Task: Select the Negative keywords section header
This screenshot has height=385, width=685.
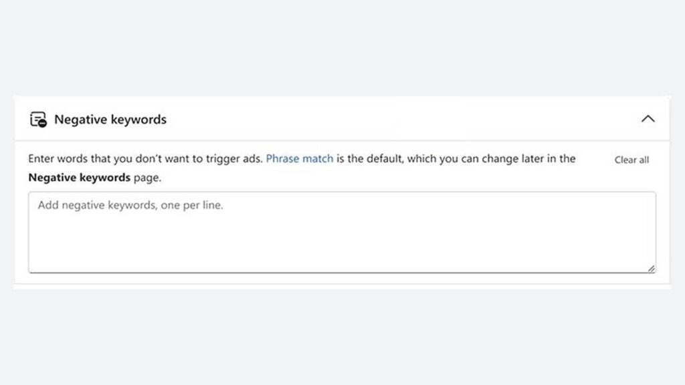Action: pyautogui.click(x=110, y=119)
